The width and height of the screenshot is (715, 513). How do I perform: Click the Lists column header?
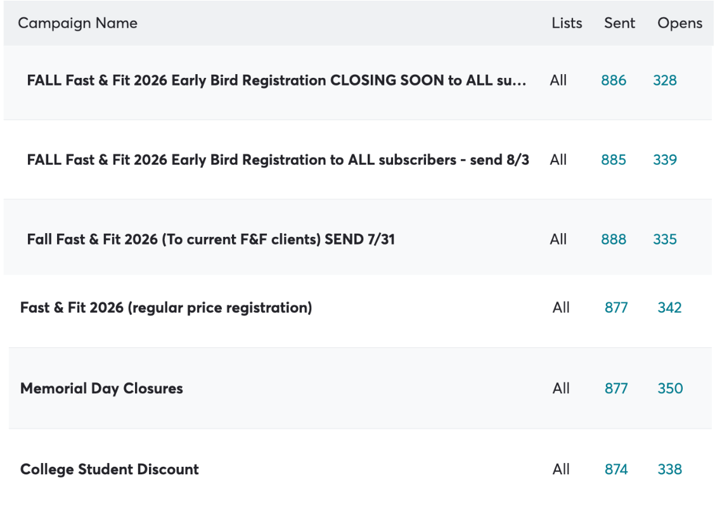coord(567,23)
